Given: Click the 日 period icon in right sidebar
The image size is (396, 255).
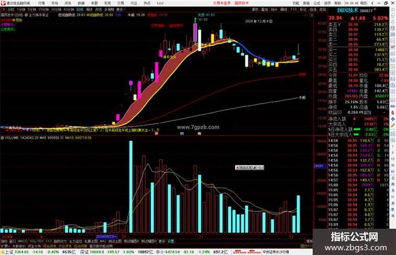Looking at the screenshot, I should (393, 178).
